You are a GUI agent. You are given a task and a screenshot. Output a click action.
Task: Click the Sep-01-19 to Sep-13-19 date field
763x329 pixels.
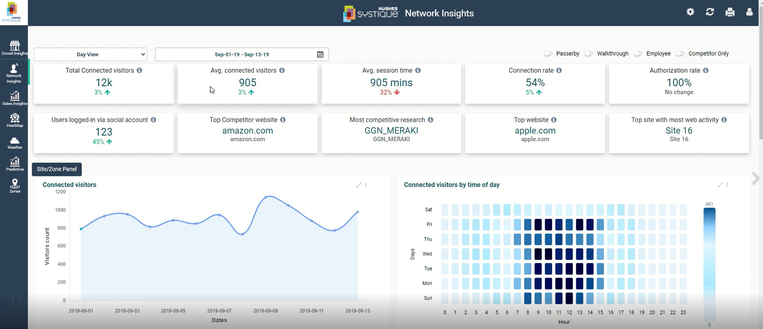[242, 54]
